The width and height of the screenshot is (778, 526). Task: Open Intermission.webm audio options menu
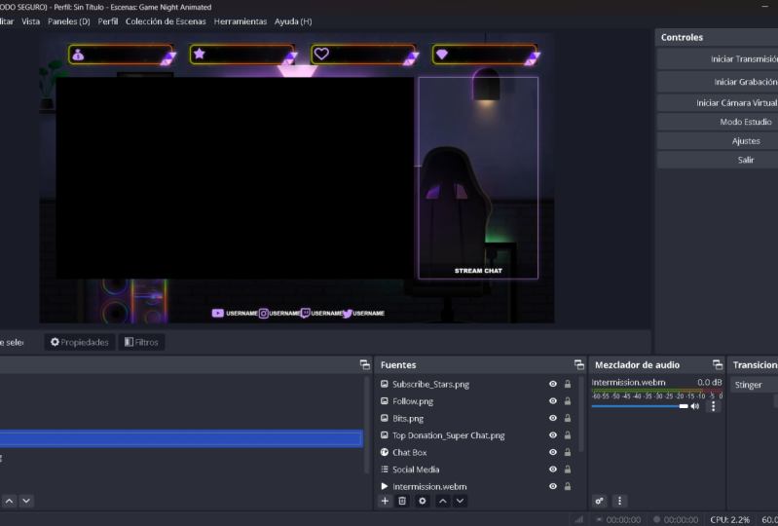tap(714, 406)
